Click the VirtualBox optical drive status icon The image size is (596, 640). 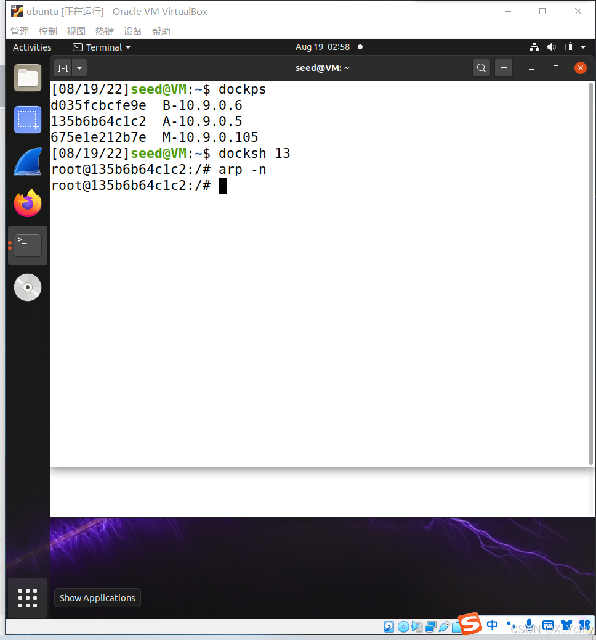(x=403, y=626)
